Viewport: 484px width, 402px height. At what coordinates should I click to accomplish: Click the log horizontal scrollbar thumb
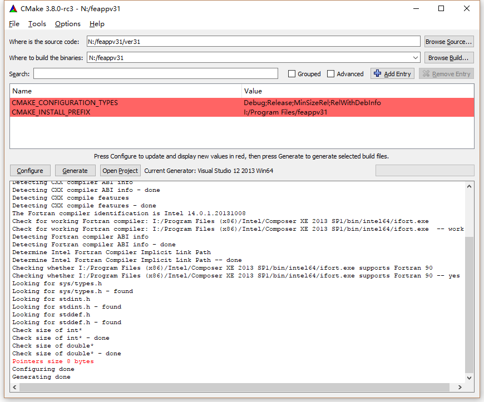[234, 387]
